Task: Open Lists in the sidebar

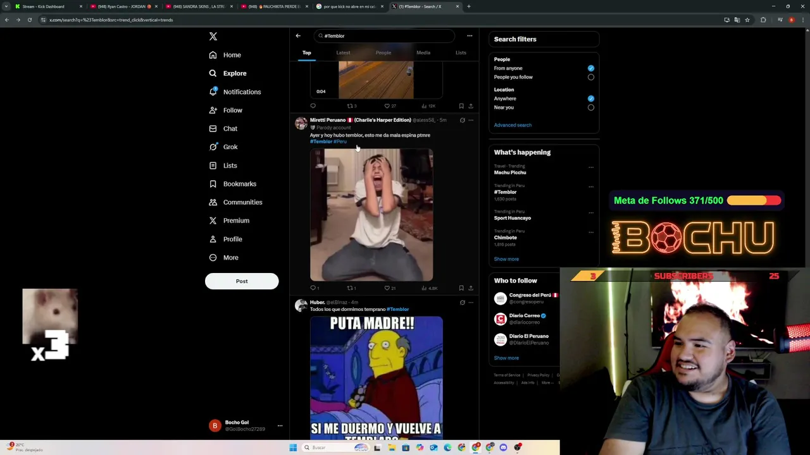Action: tap(223, 166)
